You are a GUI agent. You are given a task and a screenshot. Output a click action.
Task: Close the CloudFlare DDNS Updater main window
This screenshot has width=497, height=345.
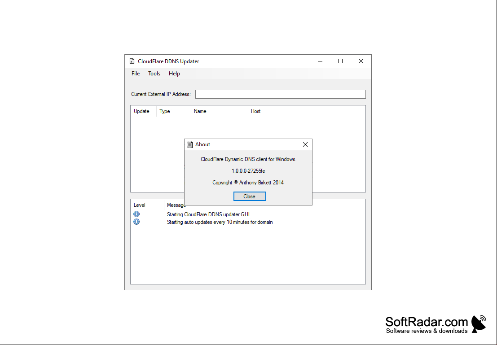click(361, 61)
